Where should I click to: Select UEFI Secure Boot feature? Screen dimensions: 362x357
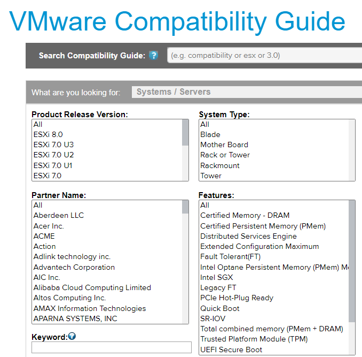[x=274, y=350]
